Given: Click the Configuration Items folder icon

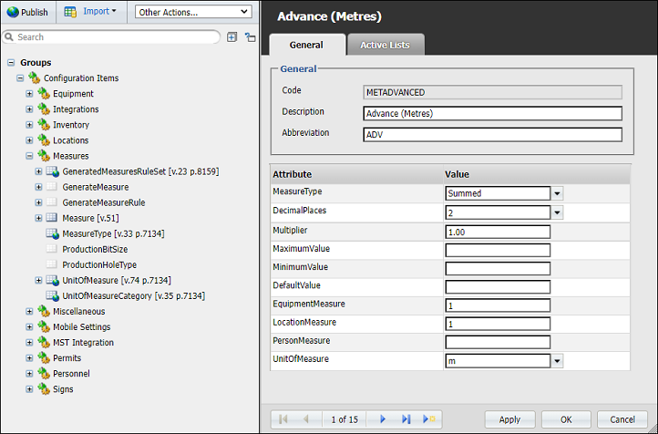Looking at the screenshot, I should click(35, 78).
